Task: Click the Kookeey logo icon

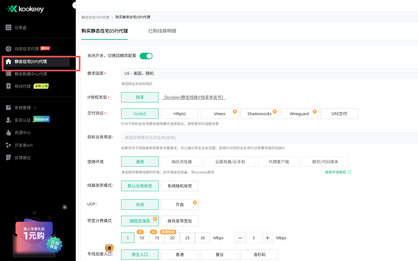Action: [x=11, y=9]
